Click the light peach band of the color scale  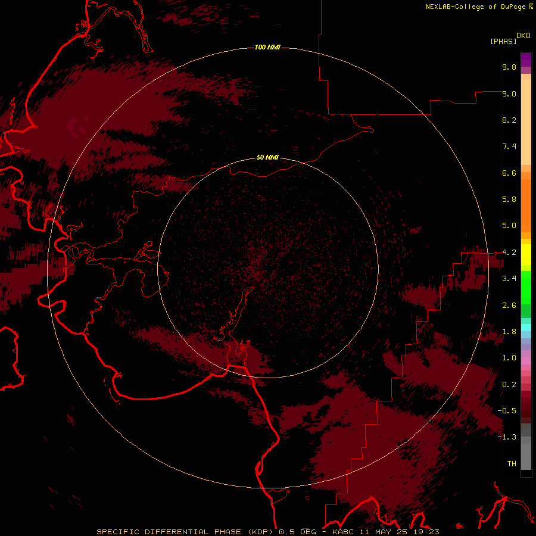[x=526, y=122]
